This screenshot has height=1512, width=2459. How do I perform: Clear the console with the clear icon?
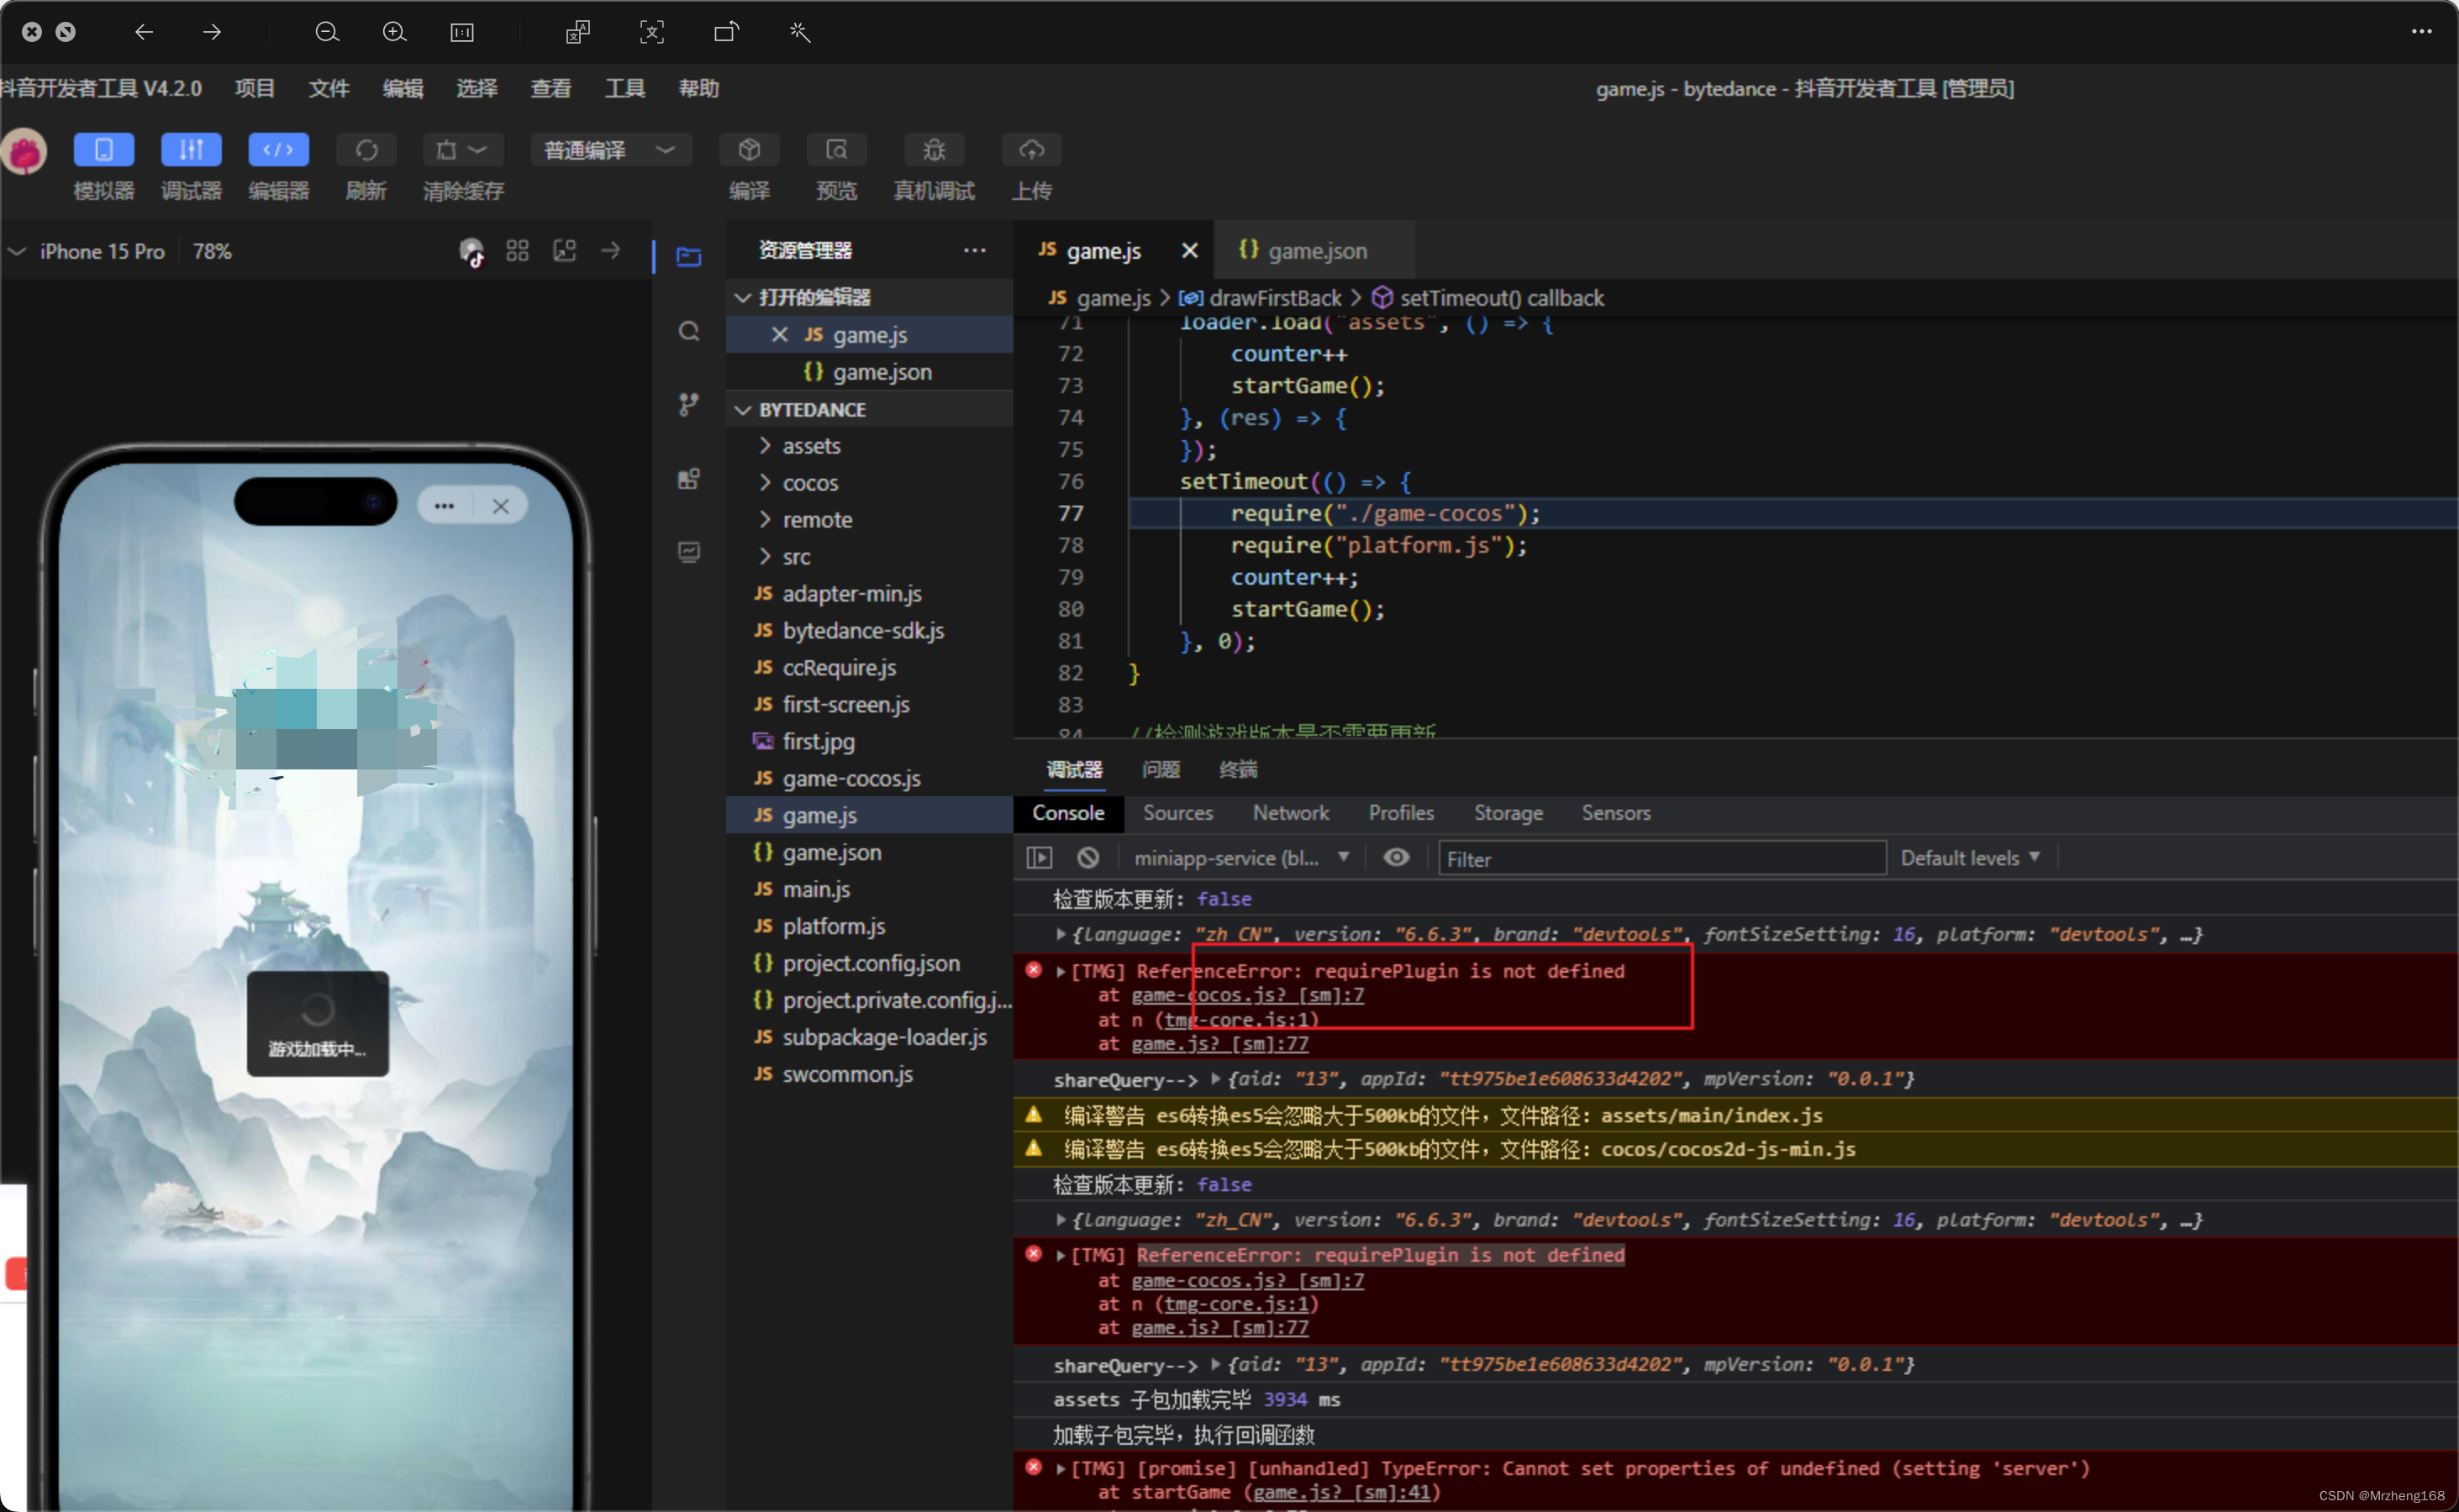coord(1087,858)
